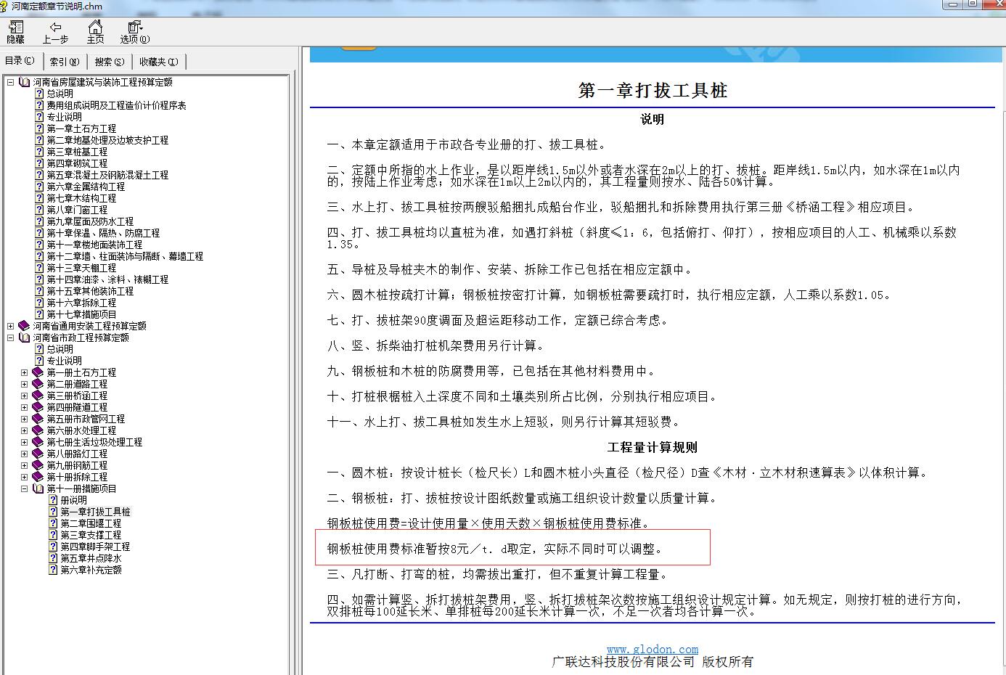Click the page icon beside 第七章木结构工程

[x=40, y=198]
